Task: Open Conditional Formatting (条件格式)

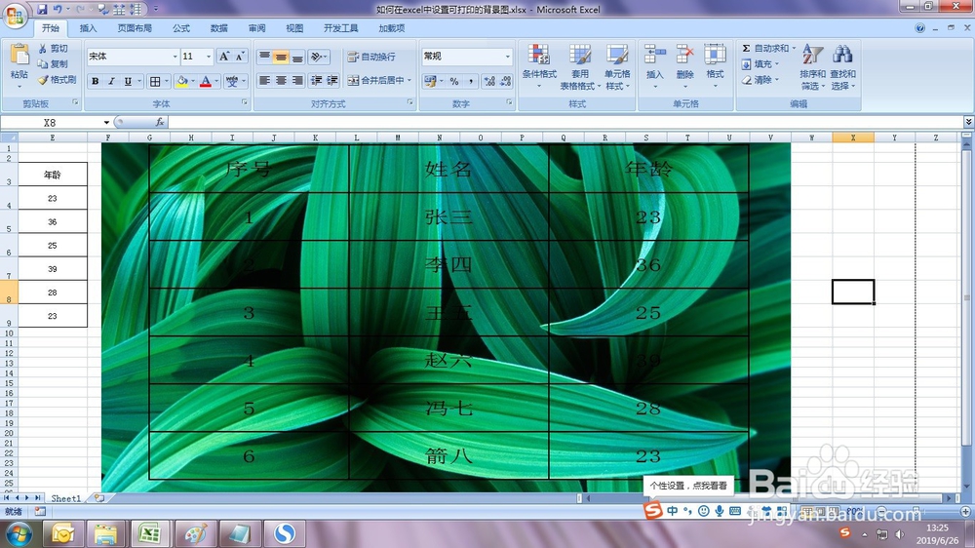Action: click(x=539, y=55)
